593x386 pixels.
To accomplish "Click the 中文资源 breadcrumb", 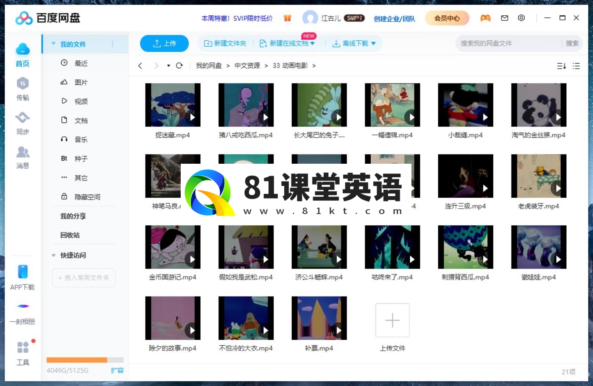I will pos(247,66).
